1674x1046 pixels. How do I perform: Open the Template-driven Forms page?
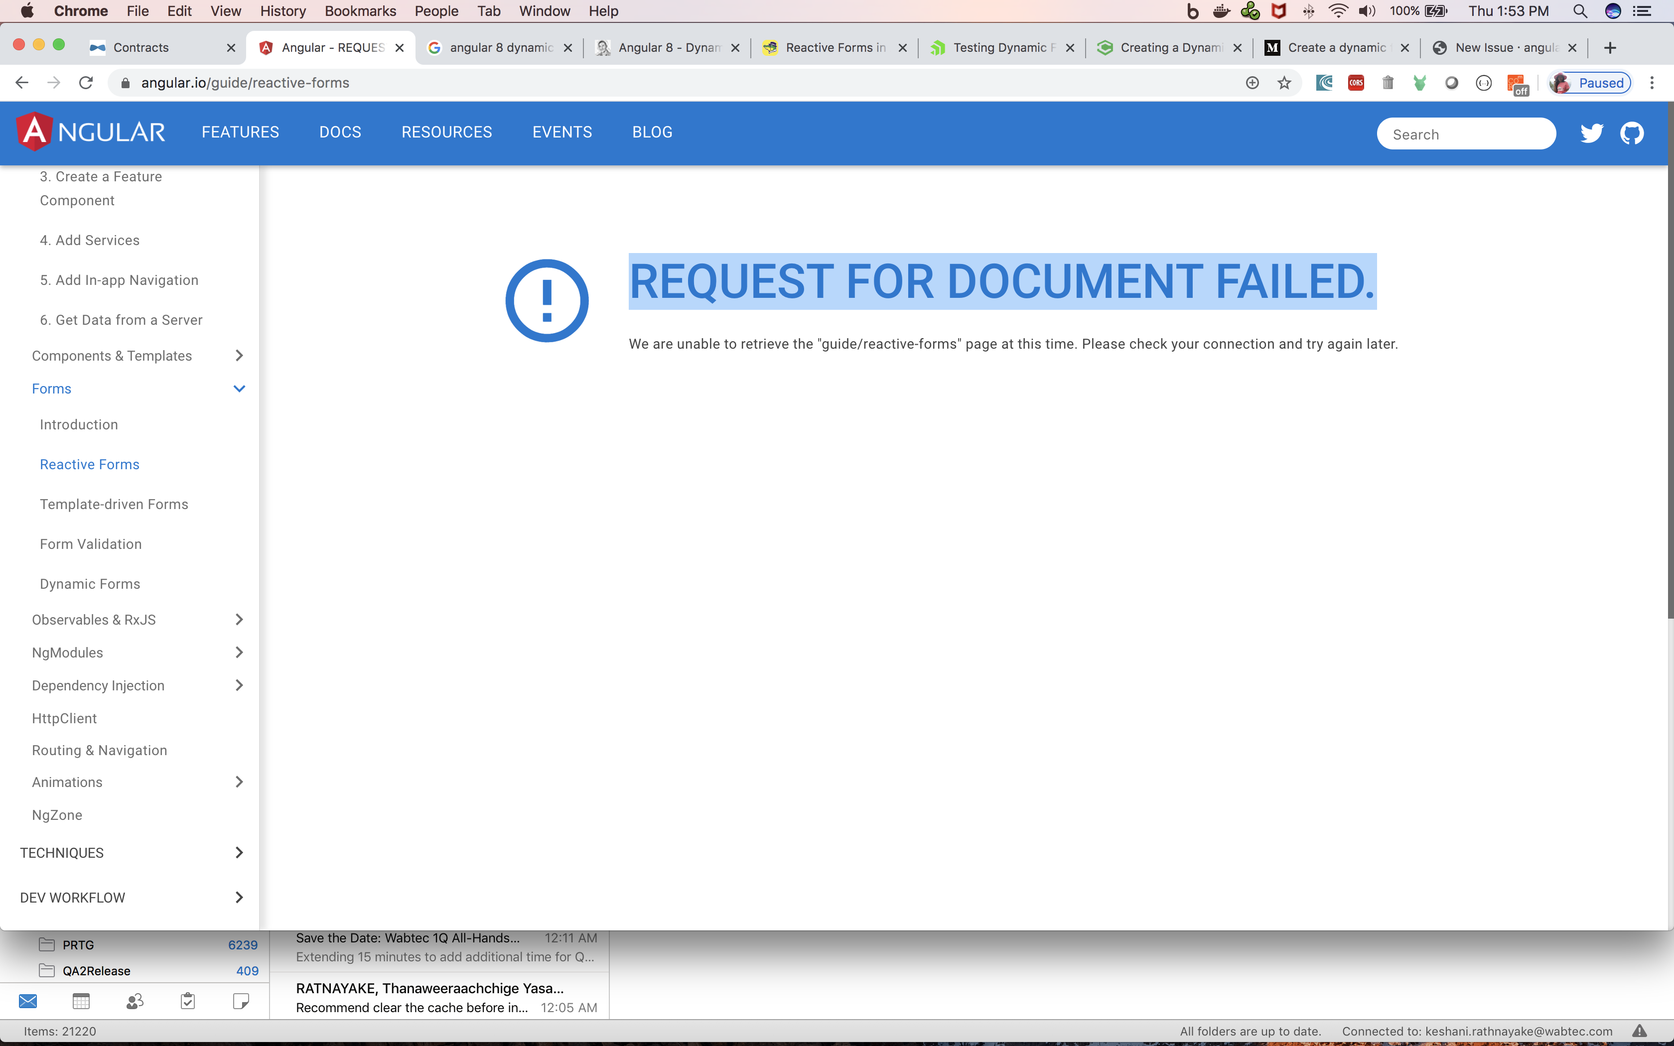pyautogui.click(x=114, y=504)
